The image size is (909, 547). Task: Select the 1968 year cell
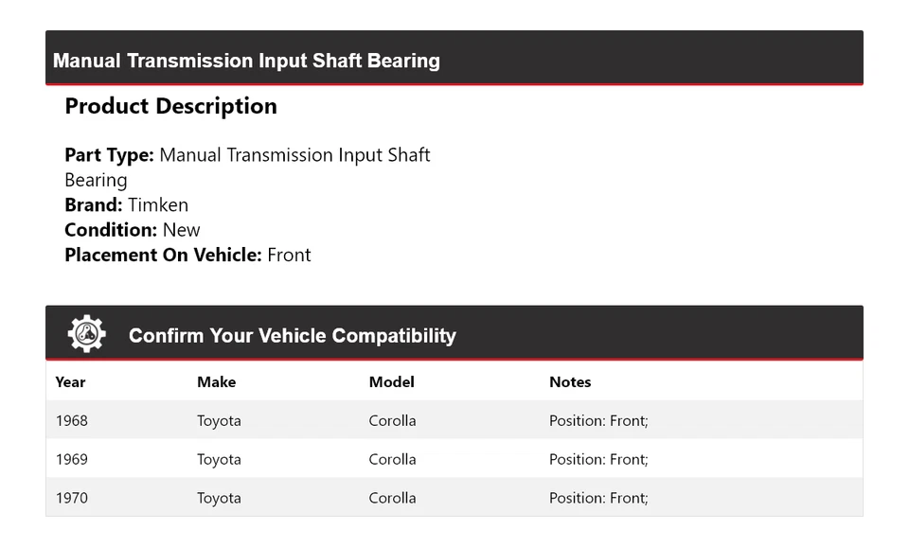(71, 421)
